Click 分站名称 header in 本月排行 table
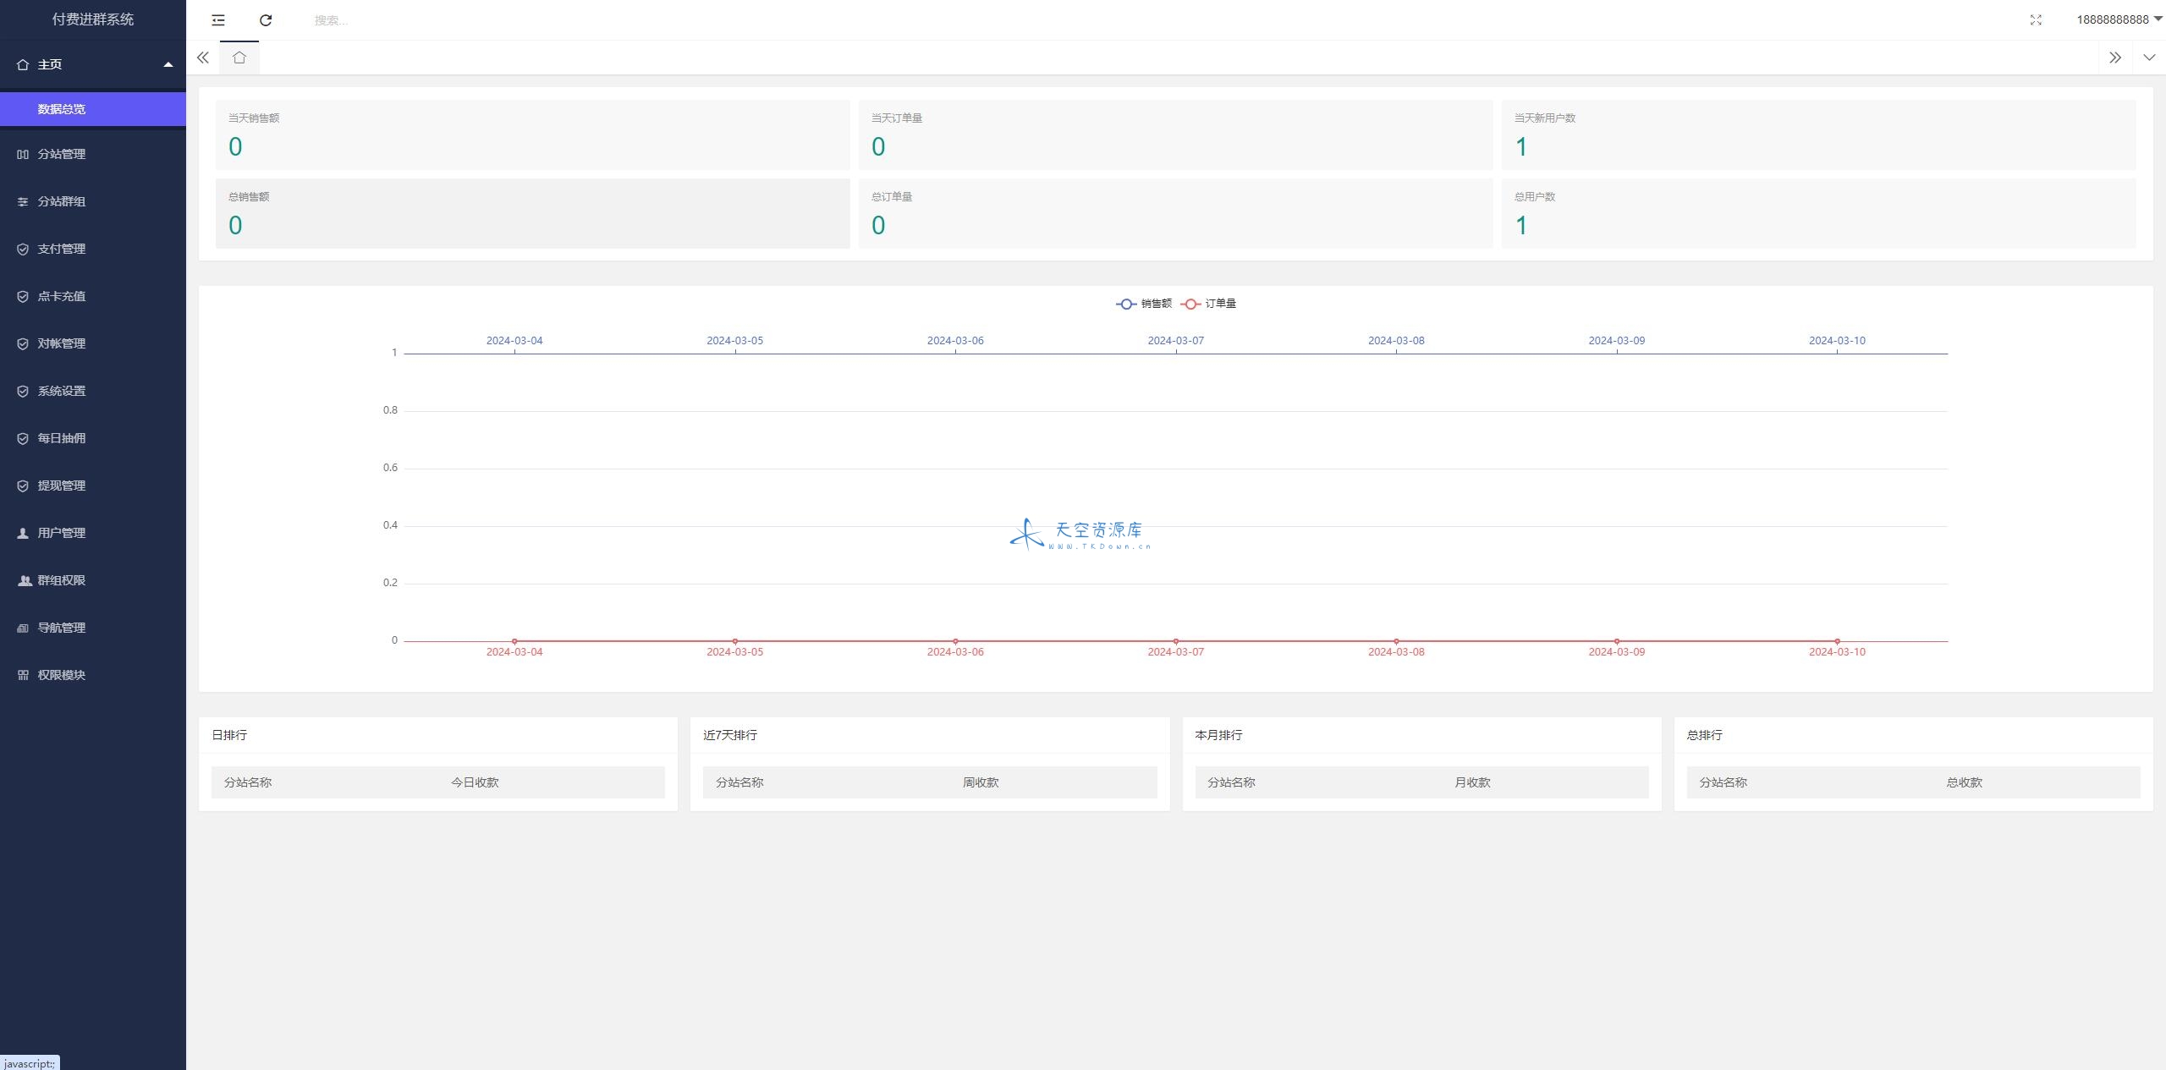Screen dimensions: 2166x1070 click(x=1231, y=782)
